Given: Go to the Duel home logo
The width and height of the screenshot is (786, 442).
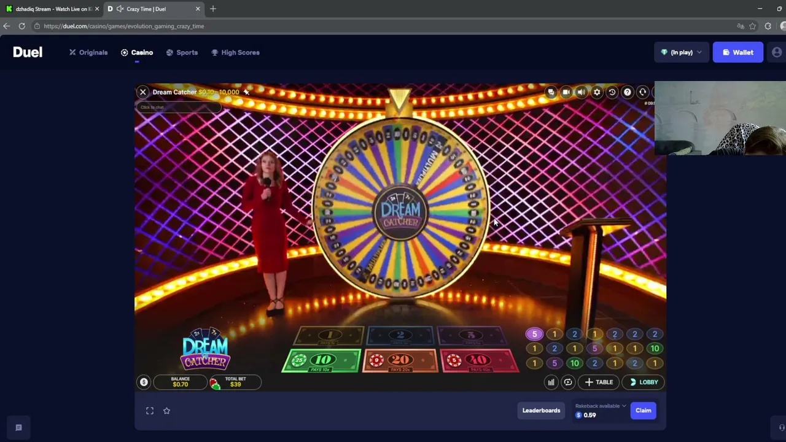Looking at the screenshot, I should [x=28, y=52].
